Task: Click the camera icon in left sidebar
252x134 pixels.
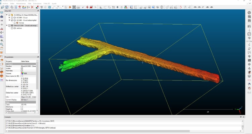Action: [x=2, y=16]
